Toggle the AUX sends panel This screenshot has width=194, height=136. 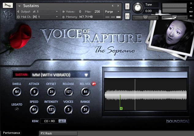click(x=191, y=12)
